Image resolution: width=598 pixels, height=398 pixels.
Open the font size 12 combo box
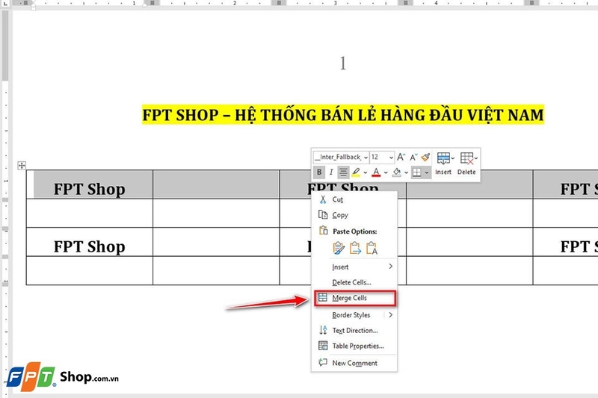tap(382, 157)
